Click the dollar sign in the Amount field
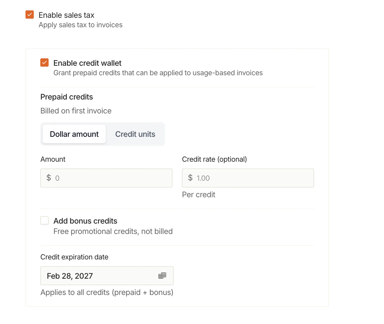The height and width of the screenshot is (324, 384). click(x=49, y=178)
